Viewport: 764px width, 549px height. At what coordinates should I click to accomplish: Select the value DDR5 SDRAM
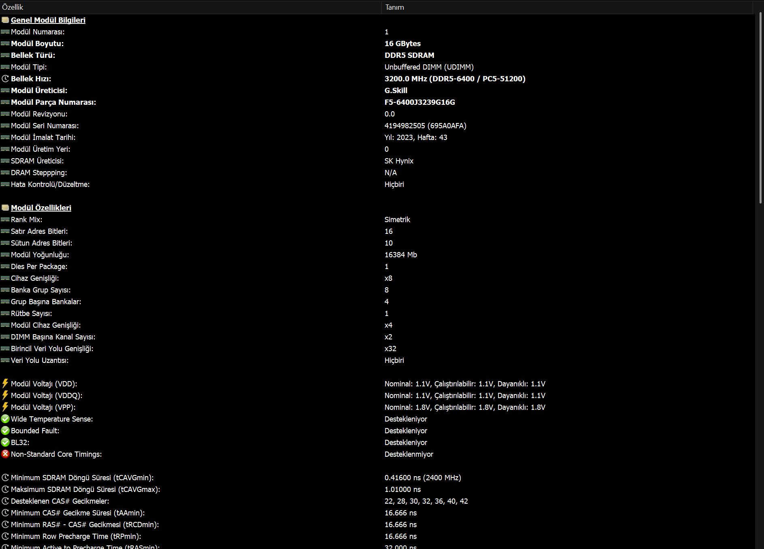coord(409,55)
